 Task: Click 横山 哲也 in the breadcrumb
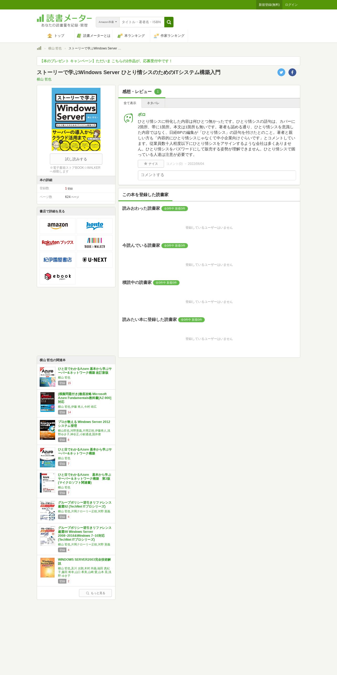pos(55,48)
